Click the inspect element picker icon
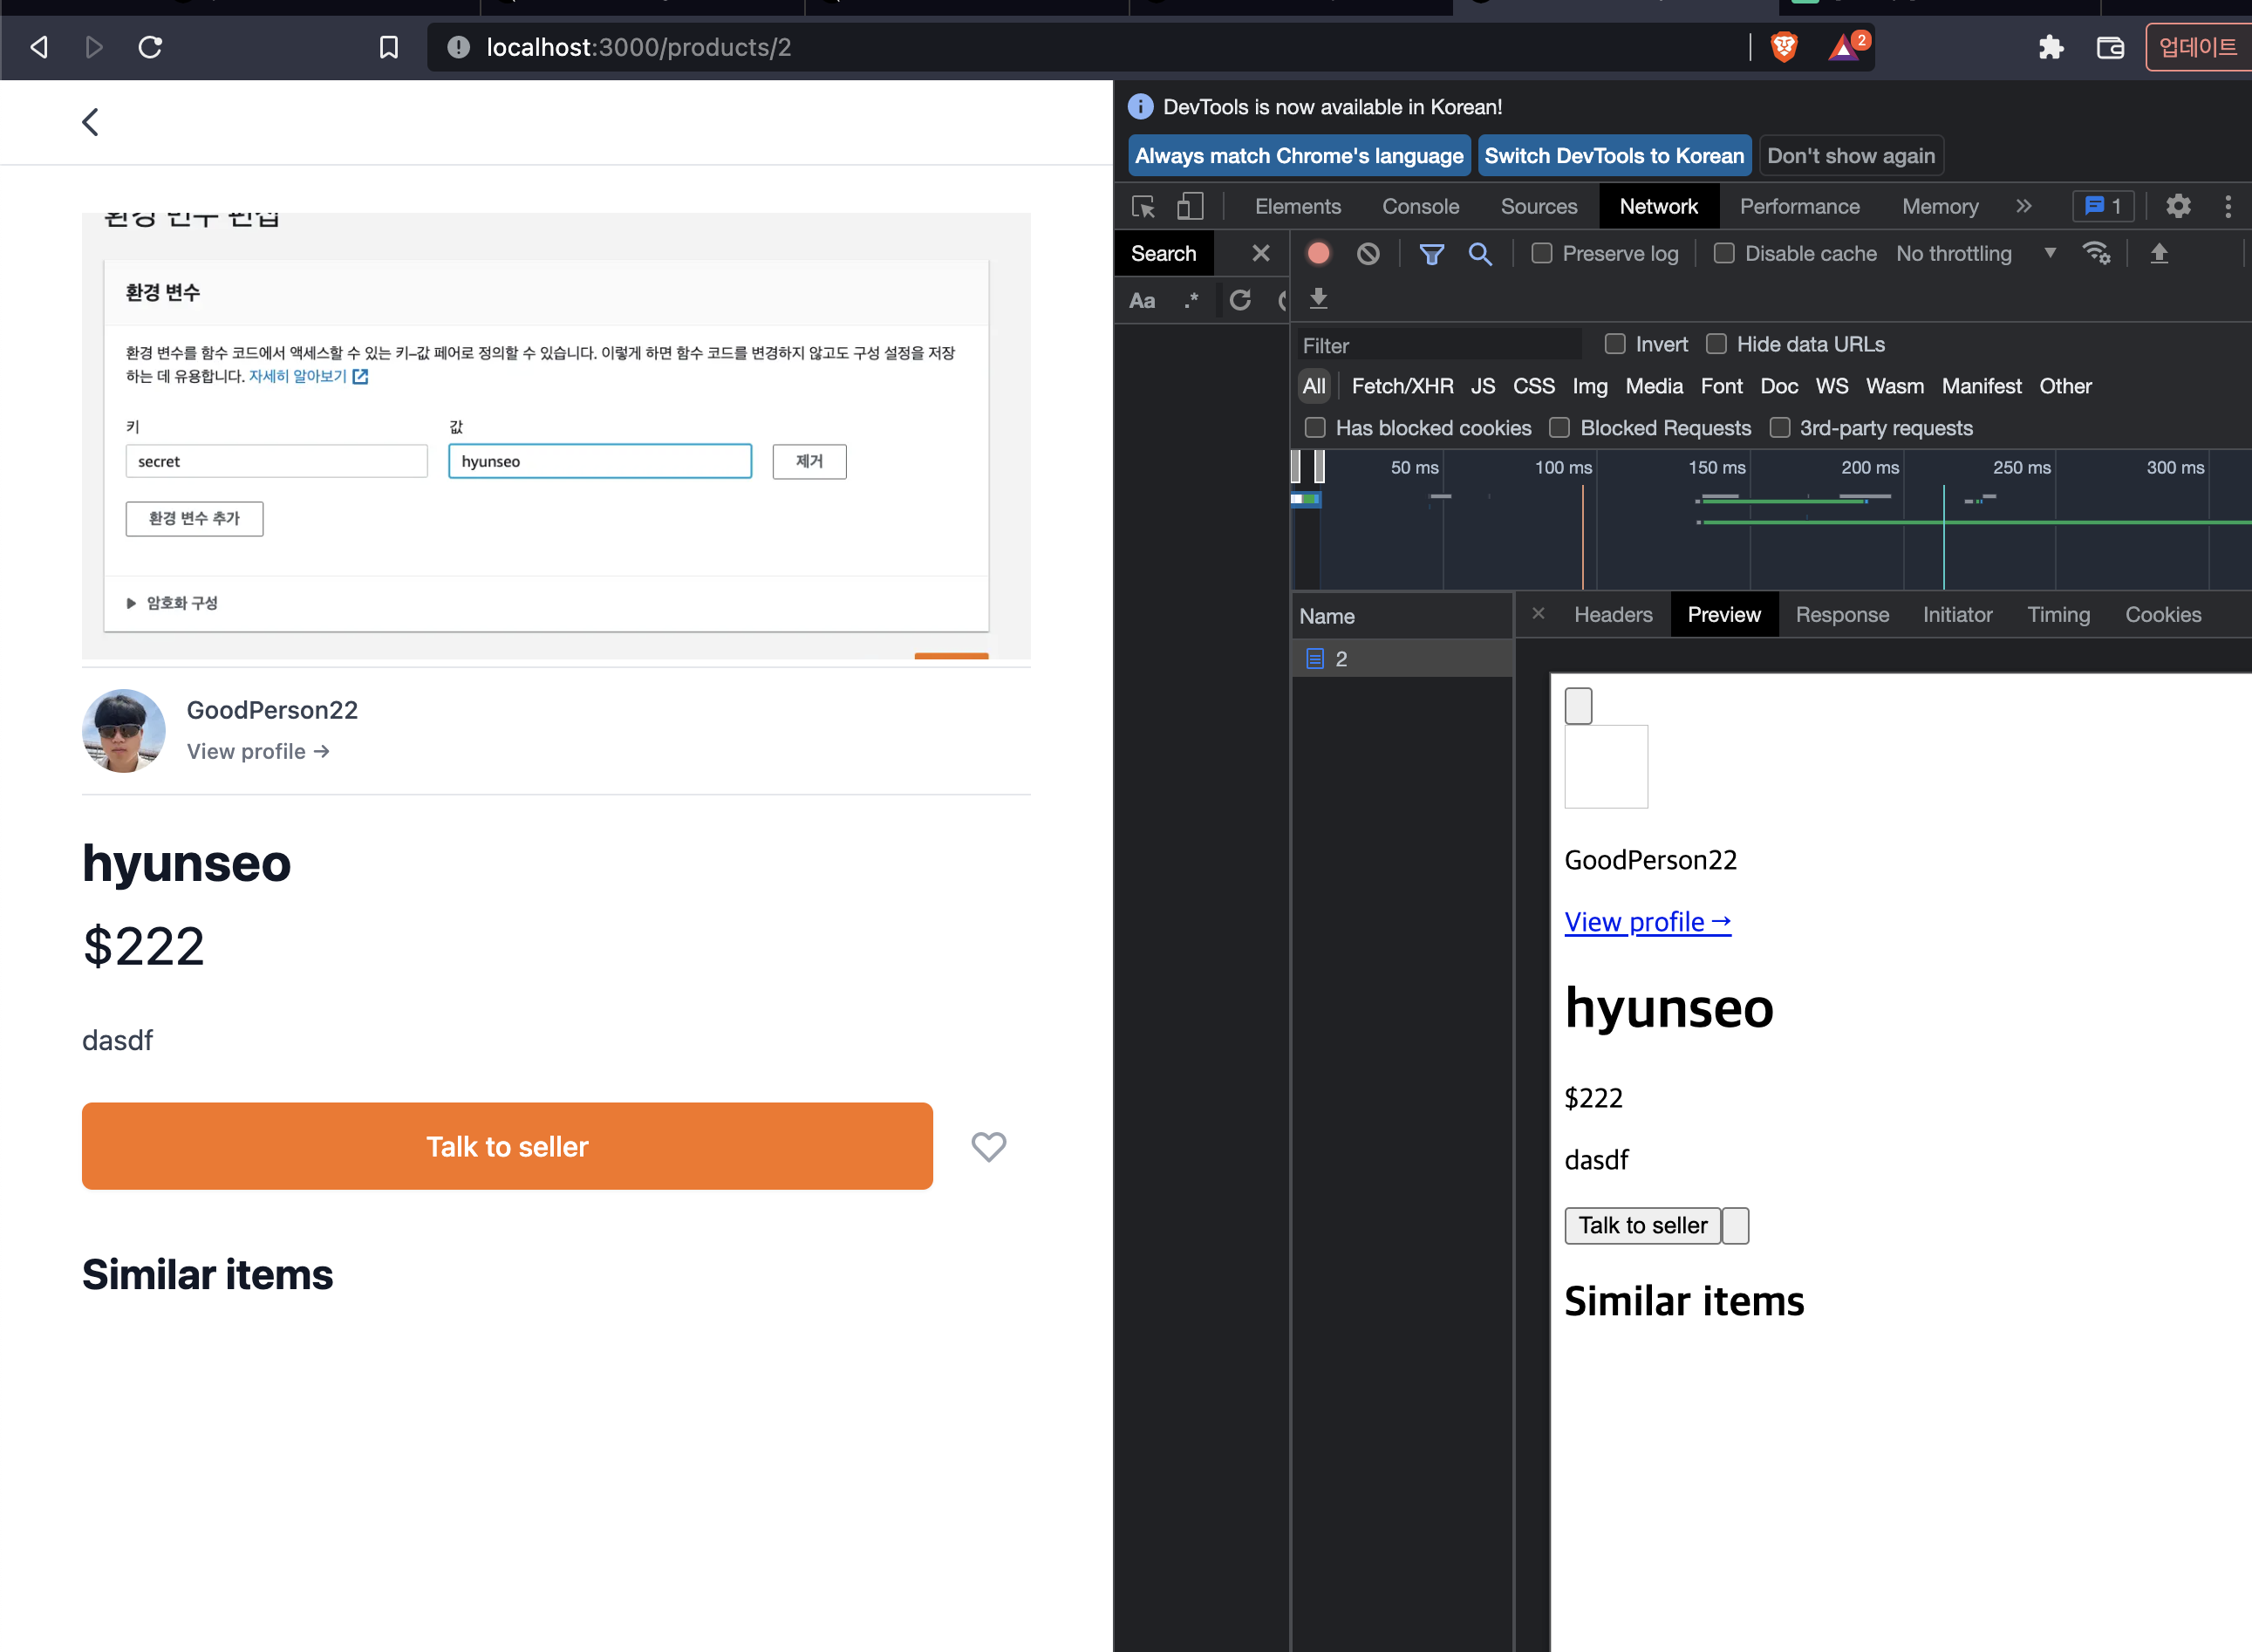 coord(1143,206)
